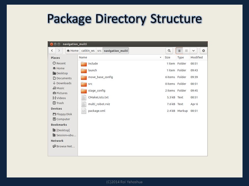
Task: Click the Home breadcrumb
Action: click(x=73, y=51)
